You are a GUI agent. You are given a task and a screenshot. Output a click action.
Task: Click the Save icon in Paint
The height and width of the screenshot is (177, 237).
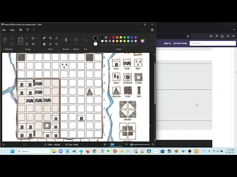(x=21, y=30)
